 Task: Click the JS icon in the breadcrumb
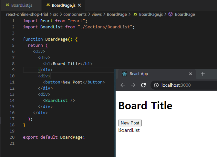point(135,14)
